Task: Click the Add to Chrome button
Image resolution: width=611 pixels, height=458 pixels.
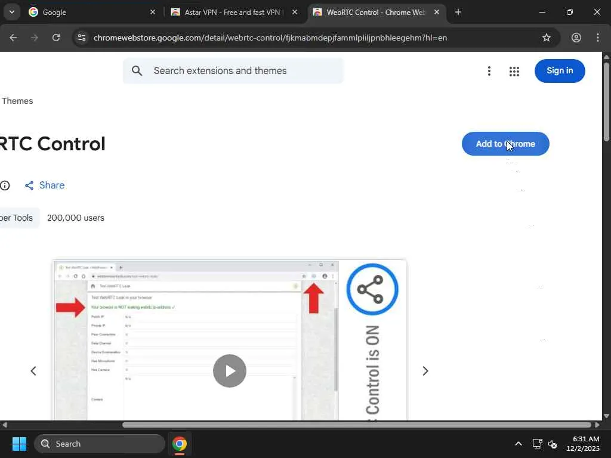Action: [505, 144]
